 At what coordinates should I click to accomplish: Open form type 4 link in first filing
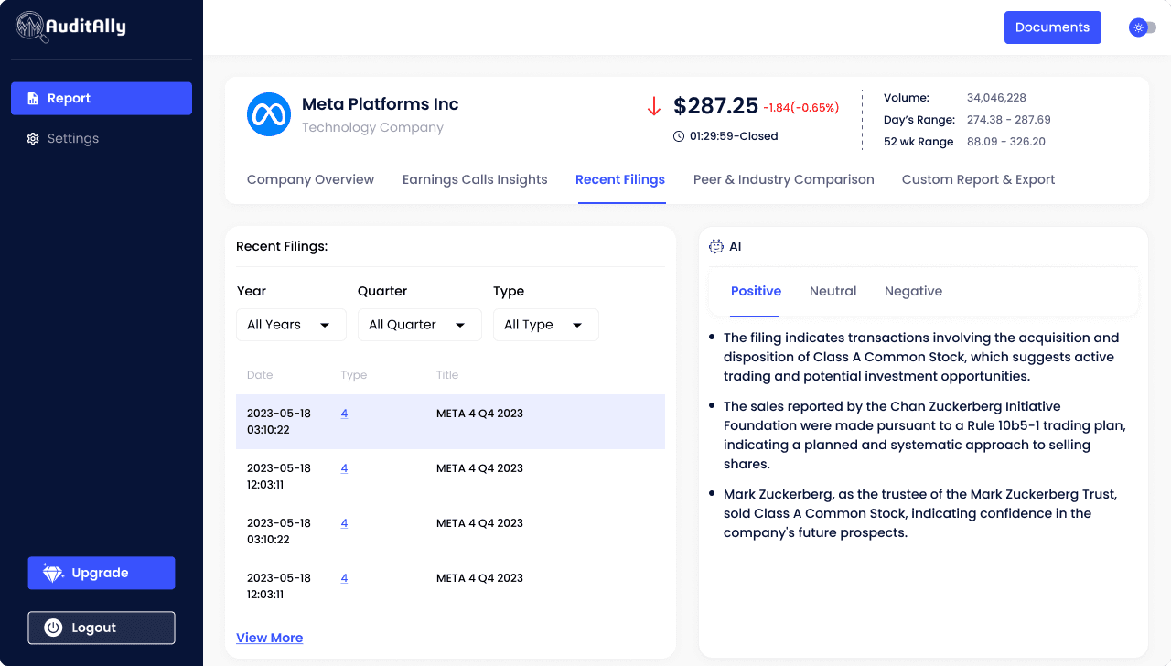344,414
